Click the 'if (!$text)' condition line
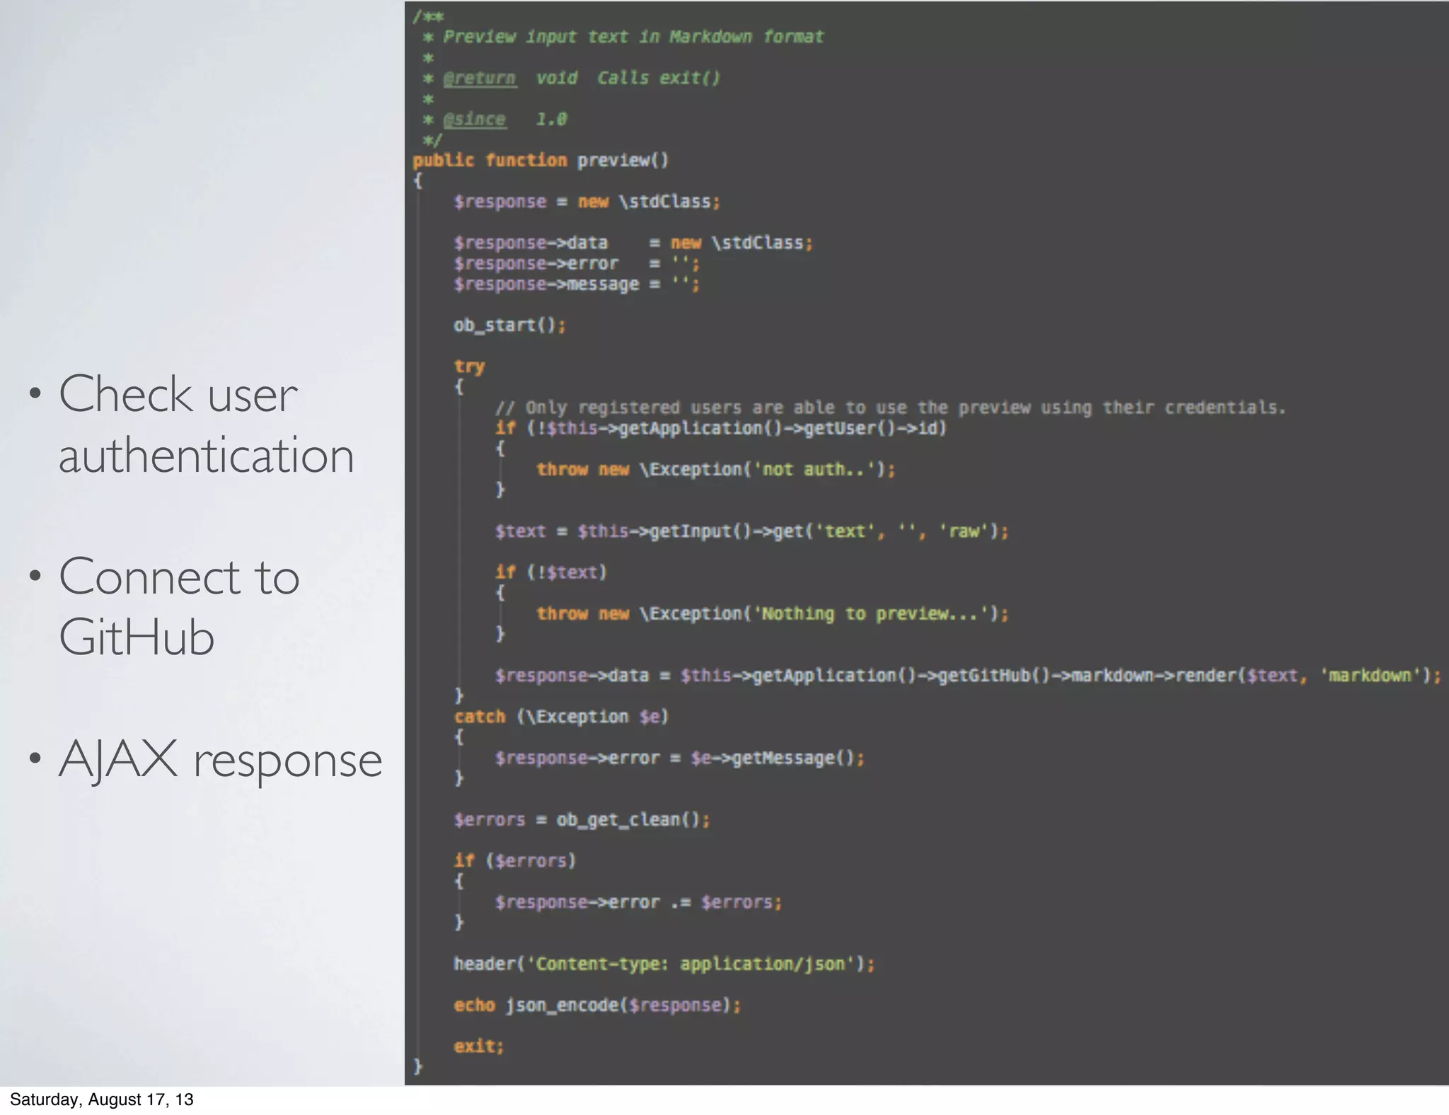Screen dimensions: 1449x1115 coord(550,572)
